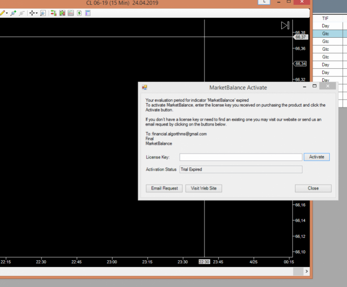Image resolution: width=347 pixels, height=287 pixels.
Task: Select the highlighted Gtc row
Action: coord(330,33)
